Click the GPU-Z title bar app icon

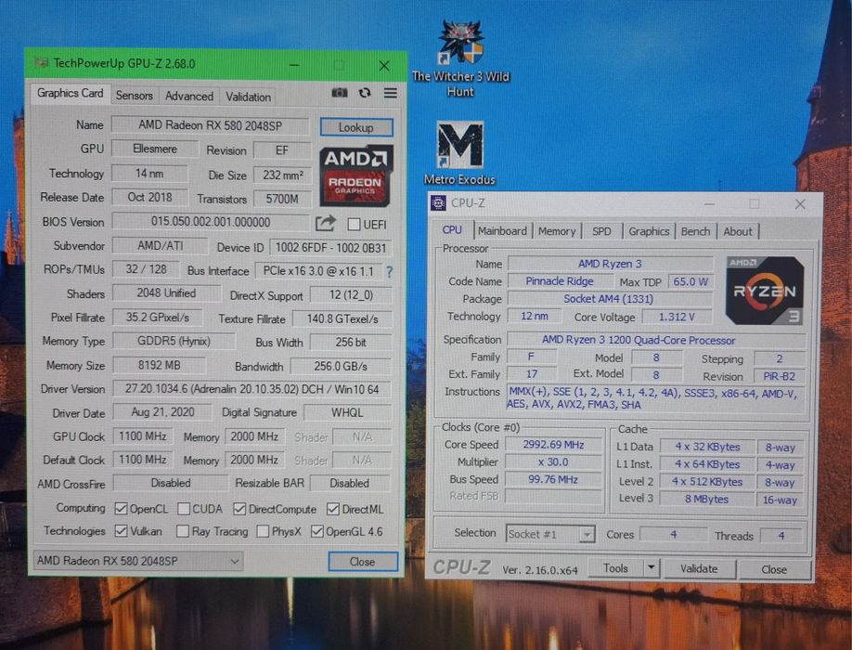[41, 63]
